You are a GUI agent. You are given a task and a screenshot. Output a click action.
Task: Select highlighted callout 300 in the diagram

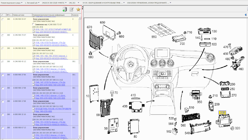(x=222, y=113)
